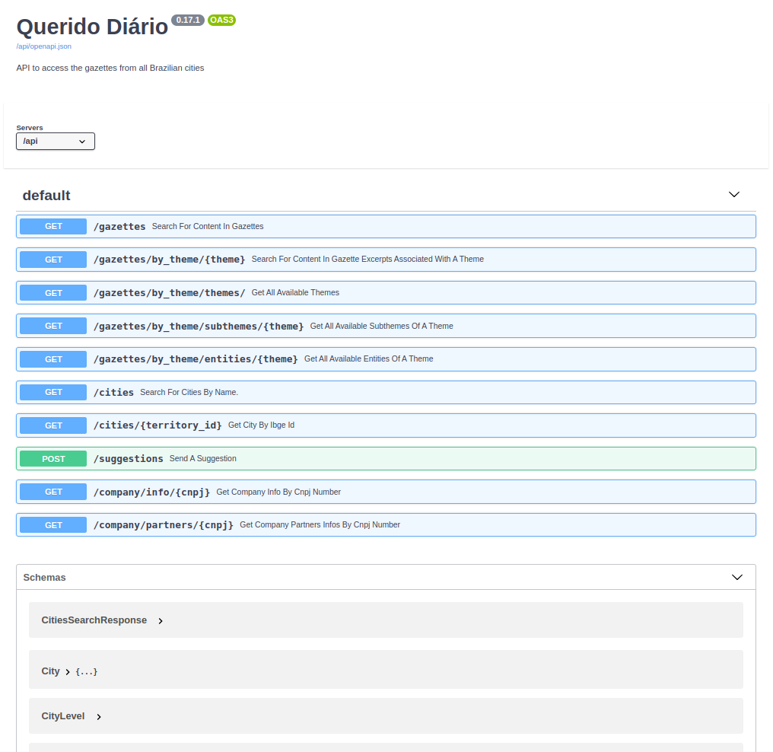Click GET badge for /gazettes endpoint

[53, 226]
